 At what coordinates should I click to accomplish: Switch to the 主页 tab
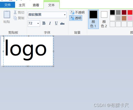point(22,5)
